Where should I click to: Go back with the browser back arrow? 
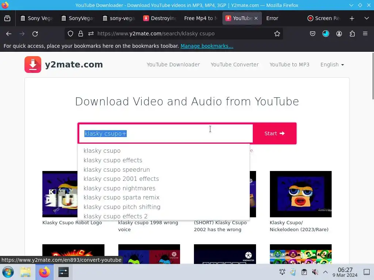[x=9, y=34]
